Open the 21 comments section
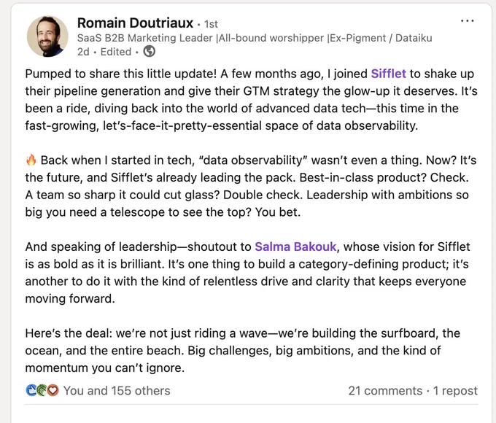The width and height of the screenshot is (496, 423). tap(385, 391)
